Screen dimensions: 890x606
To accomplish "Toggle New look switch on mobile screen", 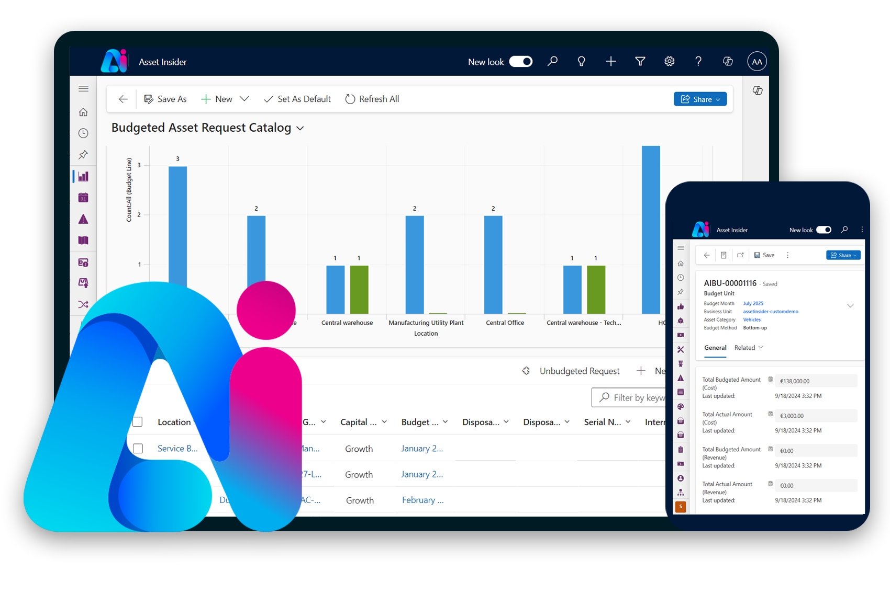I will tap(824, 230).
